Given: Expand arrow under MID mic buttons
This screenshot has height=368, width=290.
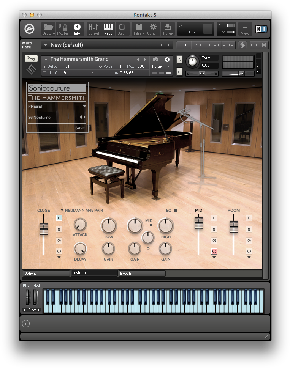Looking at the screenshot, I should [214, 257].
